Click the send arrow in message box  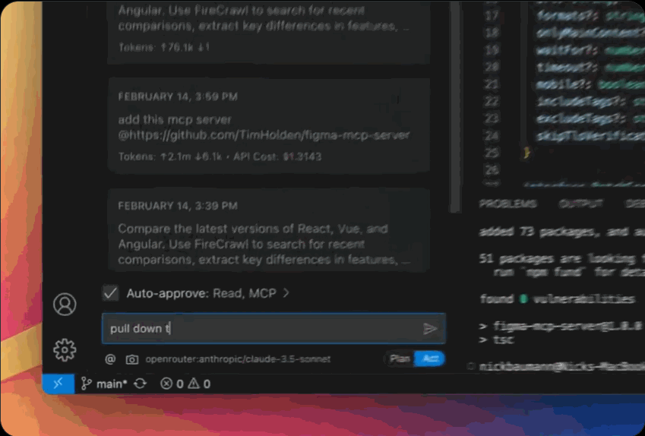[x=430, y=328]
